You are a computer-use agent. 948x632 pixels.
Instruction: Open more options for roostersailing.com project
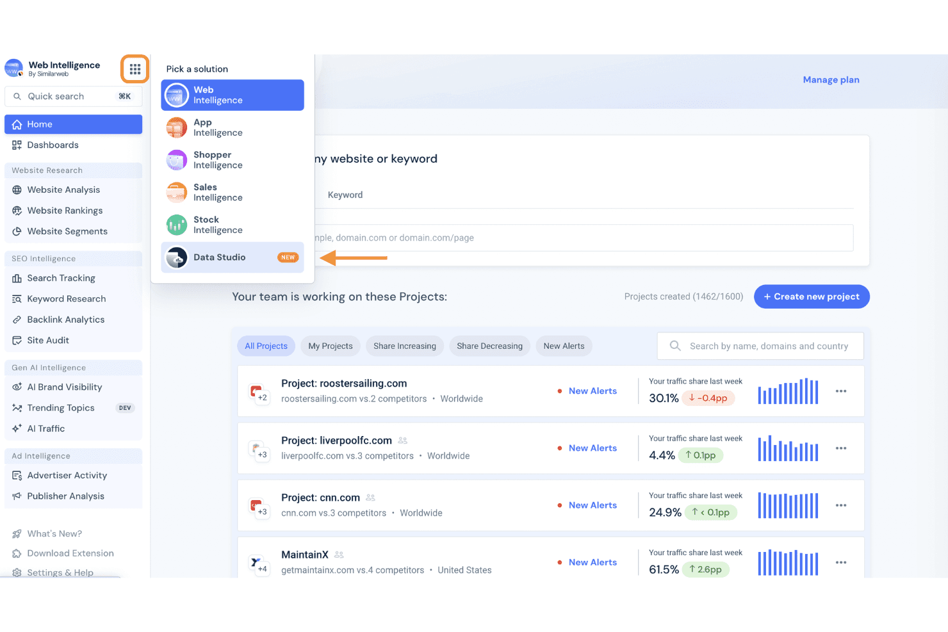[x=841, y=391]
